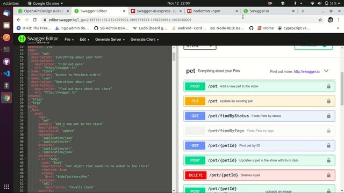Expand deprecated /pet/findByTags operation

coord(259,131)
